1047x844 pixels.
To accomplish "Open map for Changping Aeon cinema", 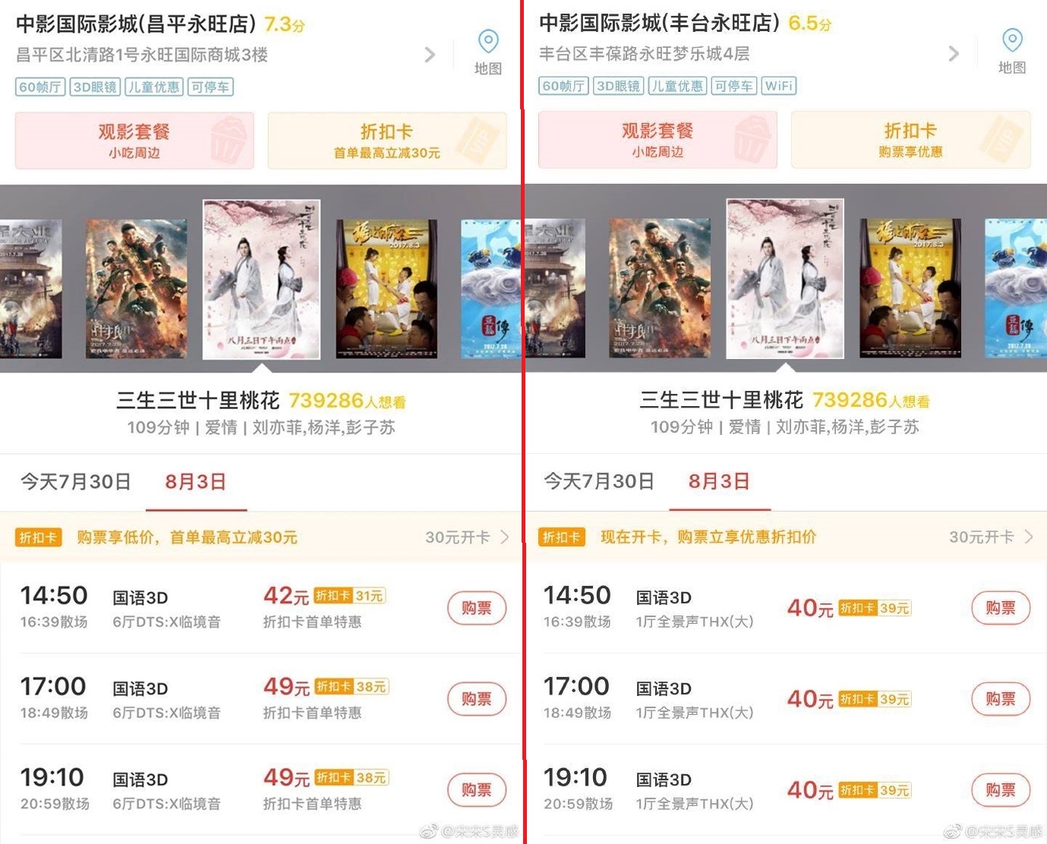I will coord(488,52).
